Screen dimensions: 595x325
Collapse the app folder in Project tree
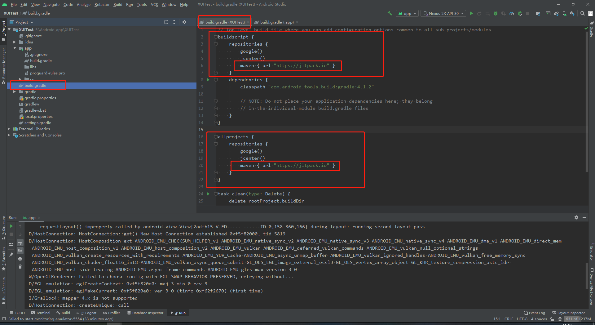coord(14,48)
